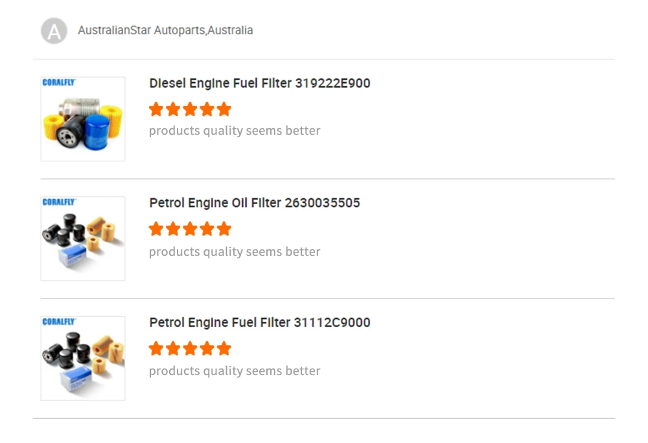648x443 pixels.
Task: Click first star of Petrol Oil Filter rating
Action: [156, 229]
